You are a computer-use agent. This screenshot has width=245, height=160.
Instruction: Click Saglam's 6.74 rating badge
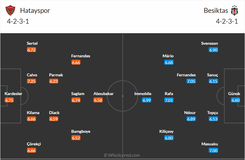click(x=76, y=100)
